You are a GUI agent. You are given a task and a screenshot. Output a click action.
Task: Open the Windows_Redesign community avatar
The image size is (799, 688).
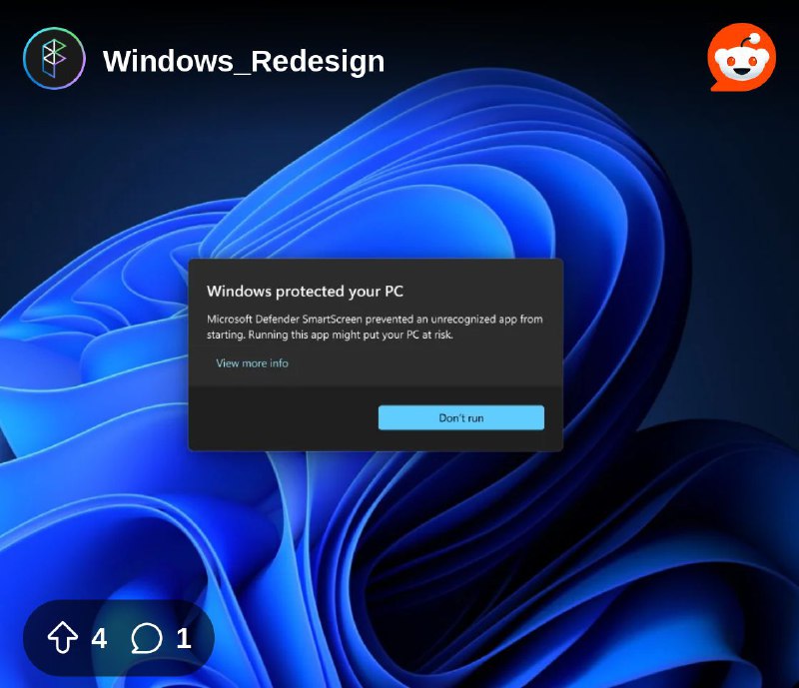click(54, 58)
